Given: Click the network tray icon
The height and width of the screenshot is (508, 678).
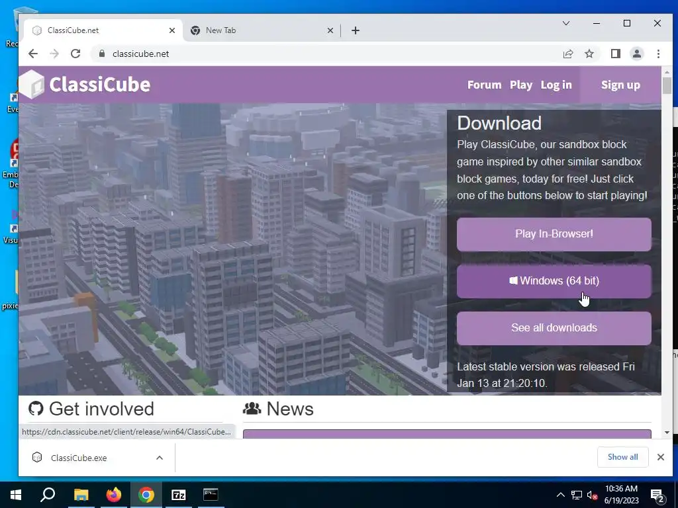Looking at the screenshot, I should click(x=577, y=495).
